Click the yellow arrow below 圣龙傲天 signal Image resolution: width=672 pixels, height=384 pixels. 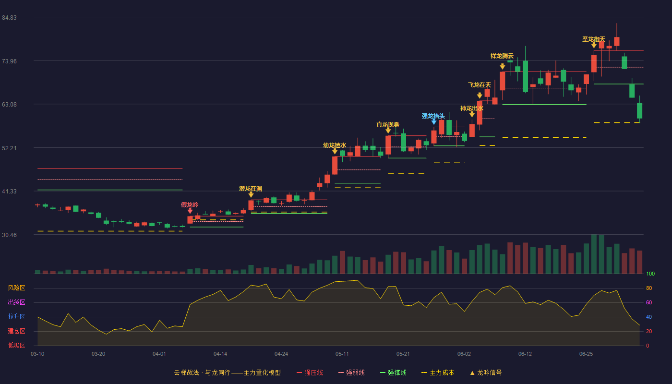[x=594, y=46]
